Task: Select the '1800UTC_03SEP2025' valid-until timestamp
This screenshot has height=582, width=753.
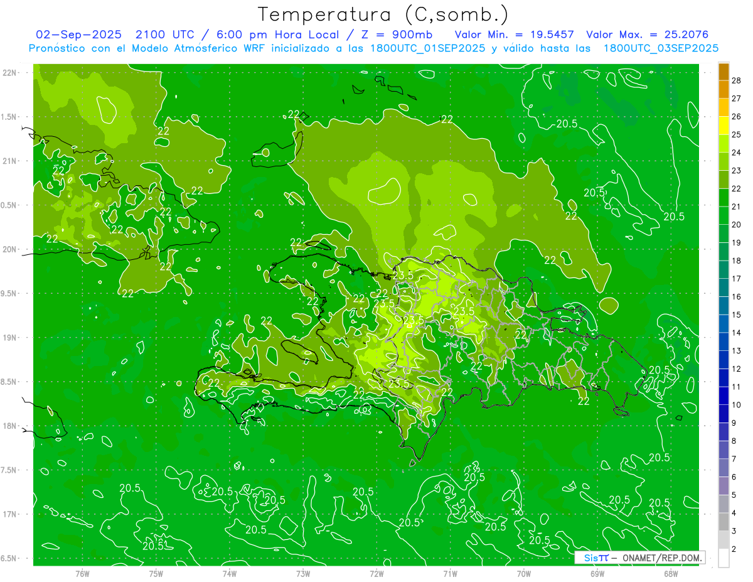Action: point(661,48)
